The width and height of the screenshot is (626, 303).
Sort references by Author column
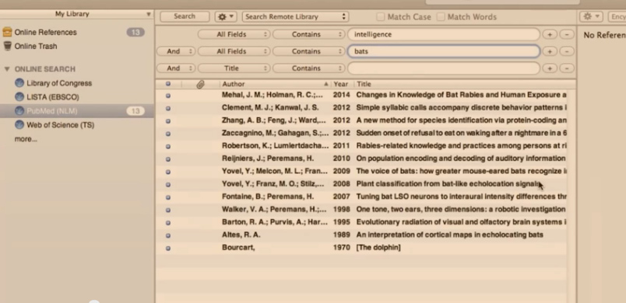pyautogui.click(x=275, y=84)
